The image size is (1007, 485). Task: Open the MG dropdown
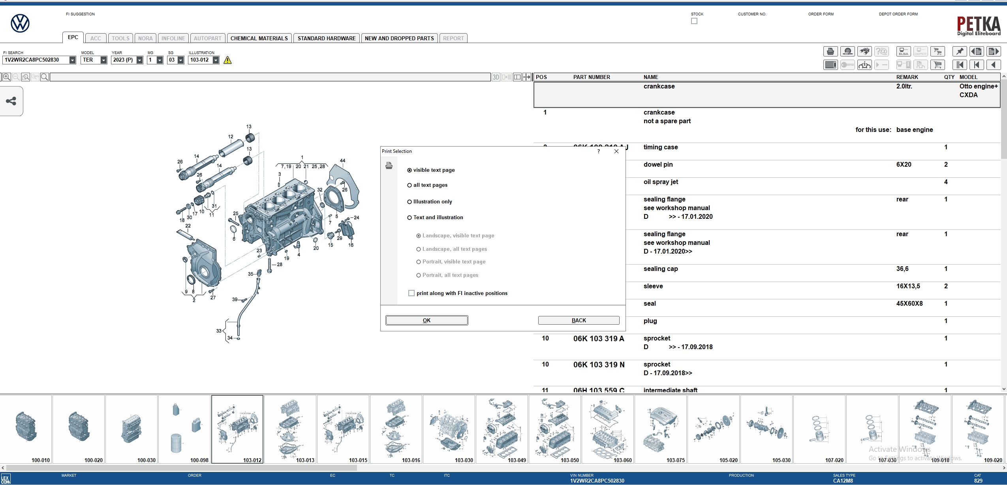[x=160, y=60]
